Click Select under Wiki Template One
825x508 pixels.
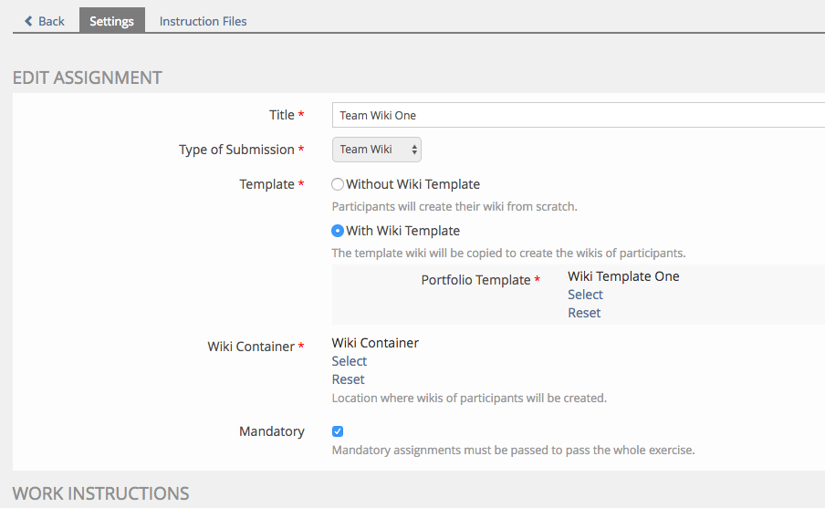pyautogui.click(x=585, y=295)
